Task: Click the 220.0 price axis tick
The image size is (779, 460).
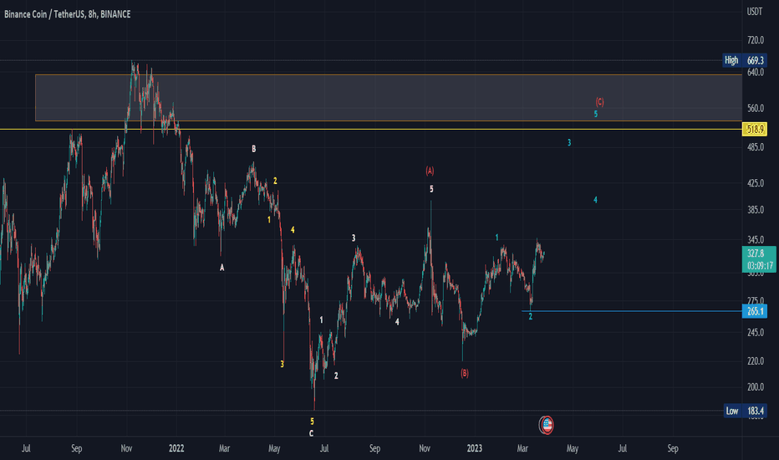Action: (x=756, y=361)
